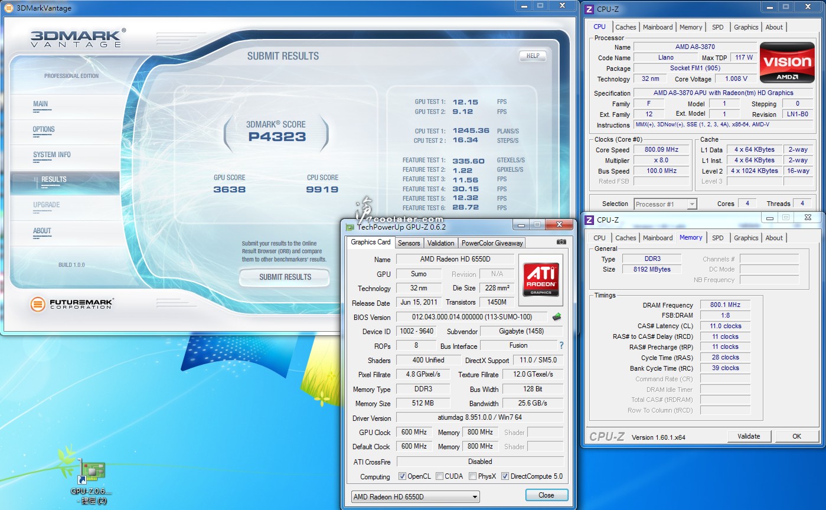Click the top CPU-Z window title icon
Viewport: 826px width, 510px height.
(x=589, y=9)
